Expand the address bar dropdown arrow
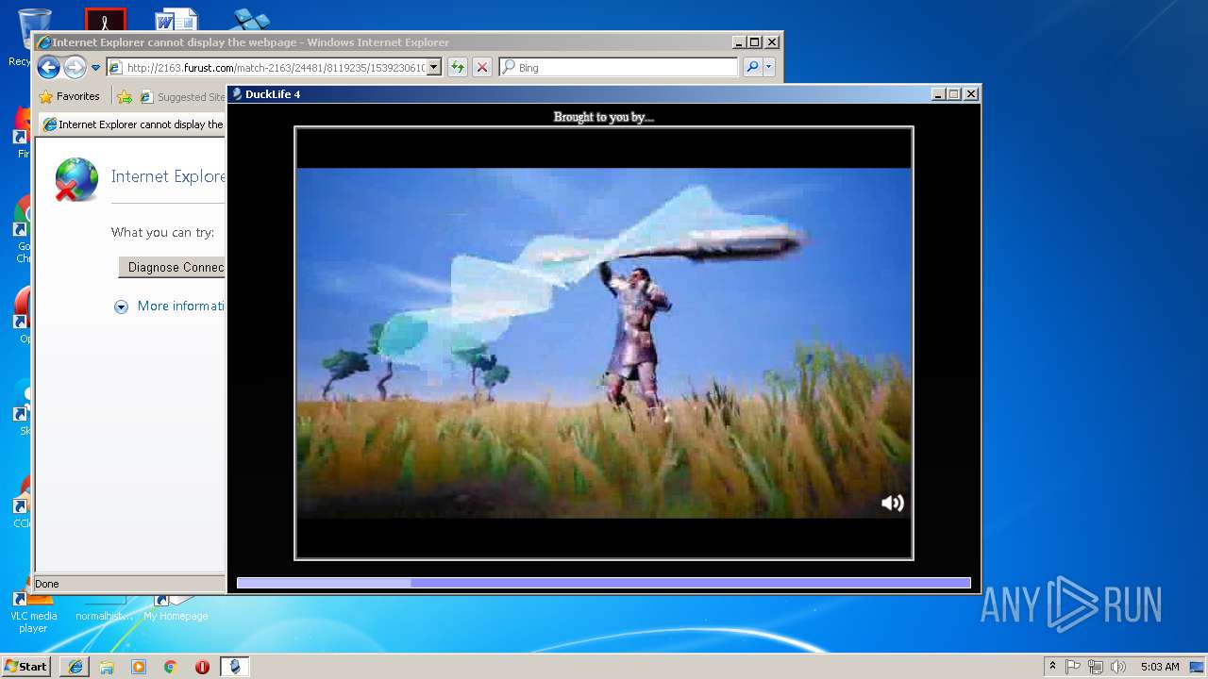Viewport: 1208px width, 679px height. 434,67
